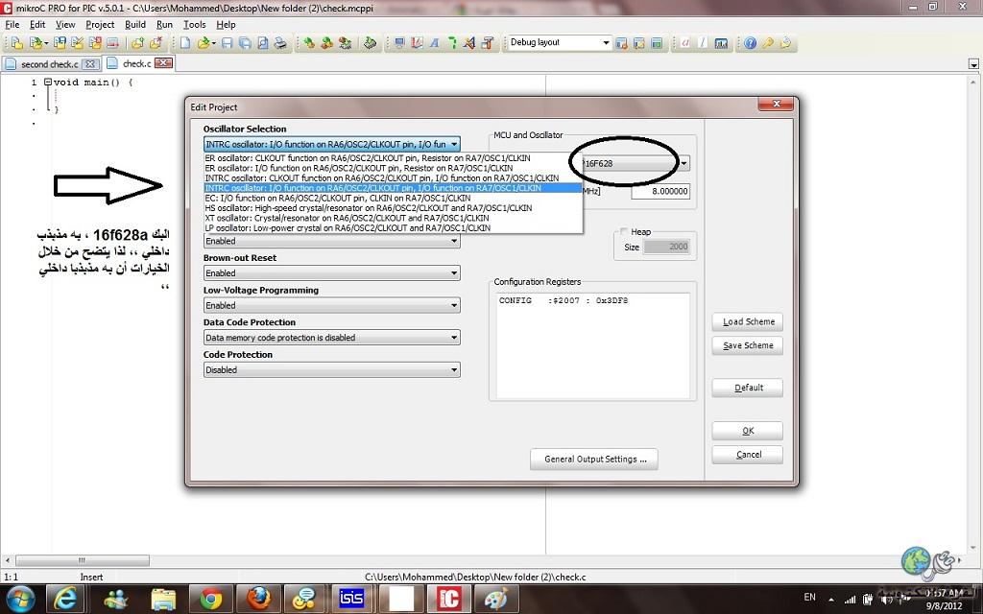This screenshot has height=614, width=983.
Task: Click the Save Scheme button
Action: [747, 345]
